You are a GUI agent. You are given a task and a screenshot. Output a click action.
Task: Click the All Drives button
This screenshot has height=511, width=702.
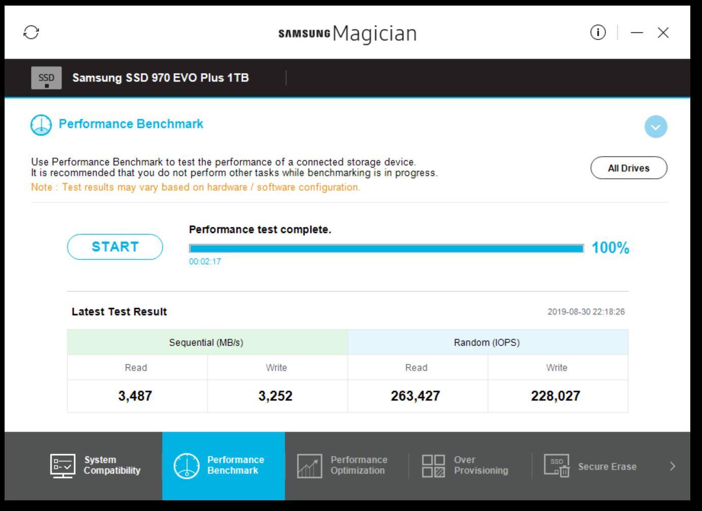pos(628,168)
